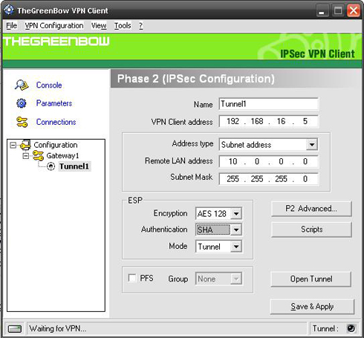Select Configuration root label in tree
364x338 pixels.
click(x=56, y=145)
